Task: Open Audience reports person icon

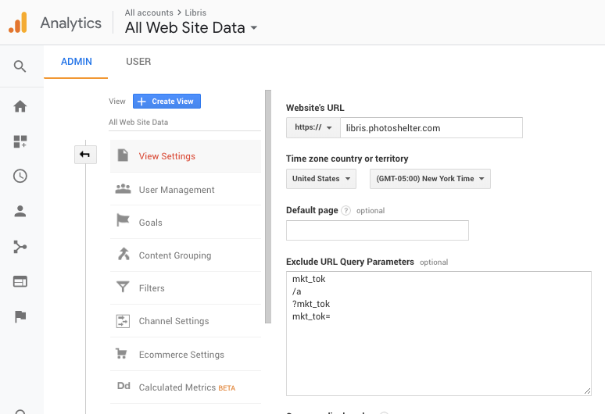Action: [20, 211]
